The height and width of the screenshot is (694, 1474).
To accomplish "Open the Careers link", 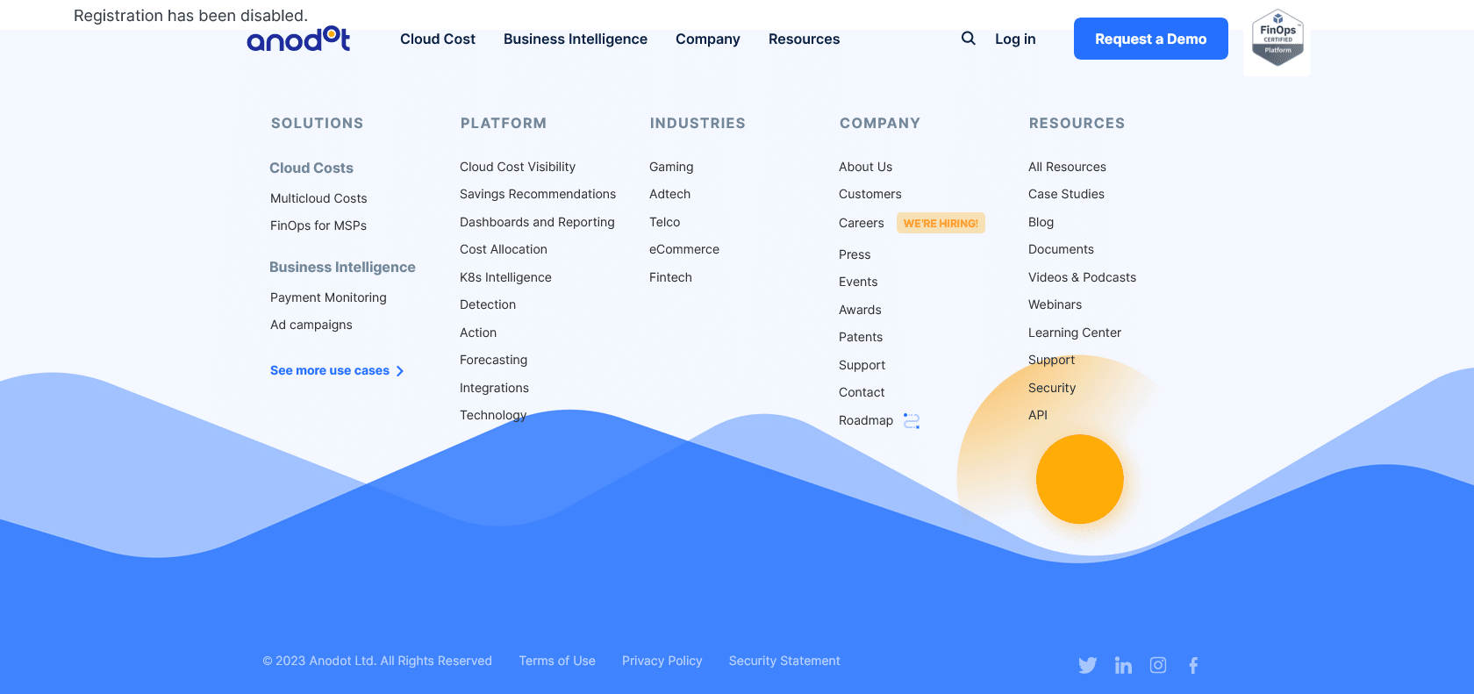I will (x=861, y=223).
